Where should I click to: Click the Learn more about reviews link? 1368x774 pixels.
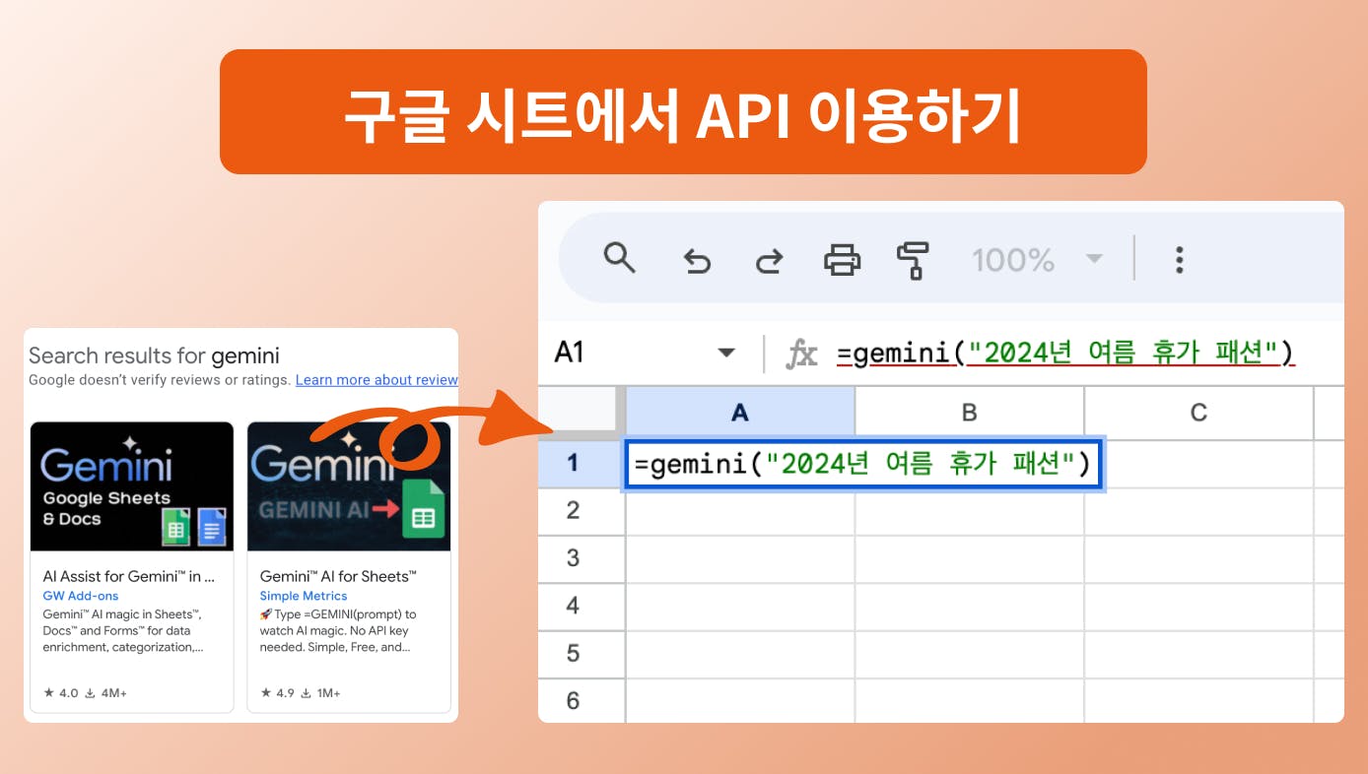pyautogui.click(x=376, y=380)
